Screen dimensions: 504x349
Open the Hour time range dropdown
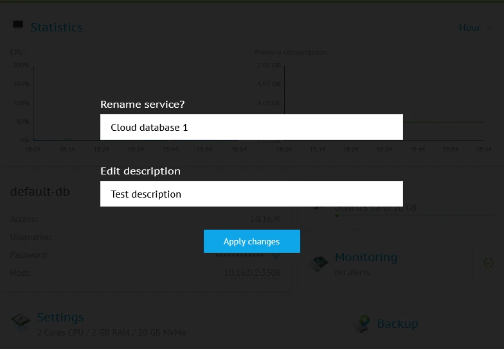point(474,28)
